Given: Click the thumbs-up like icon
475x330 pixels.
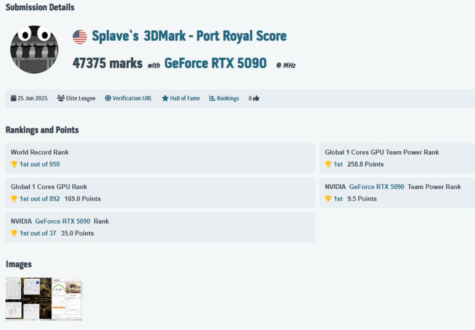Looking at the screenshot, I should [x=256, y=98].
